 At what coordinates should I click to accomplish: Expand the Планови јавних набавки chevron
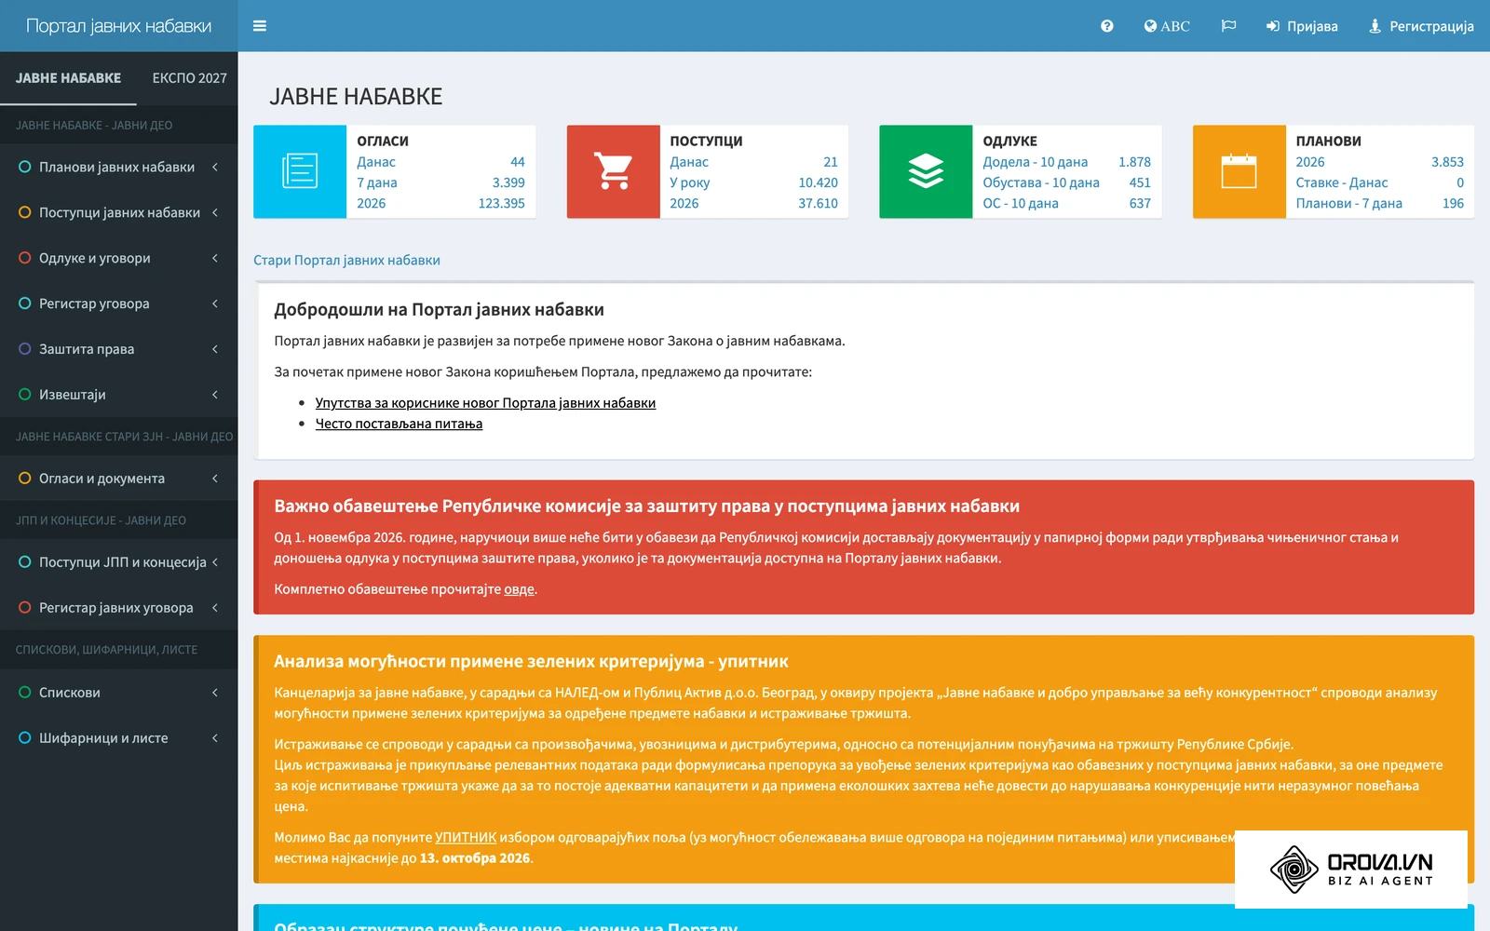pyautogui.click(x=215, y=167)
